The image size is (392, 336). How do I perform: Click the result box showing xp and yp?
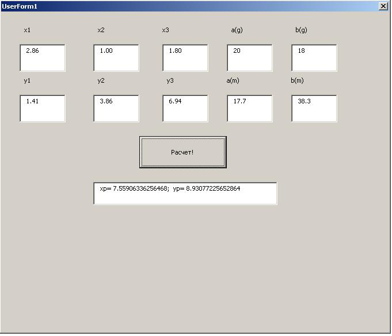click(185, 194)
